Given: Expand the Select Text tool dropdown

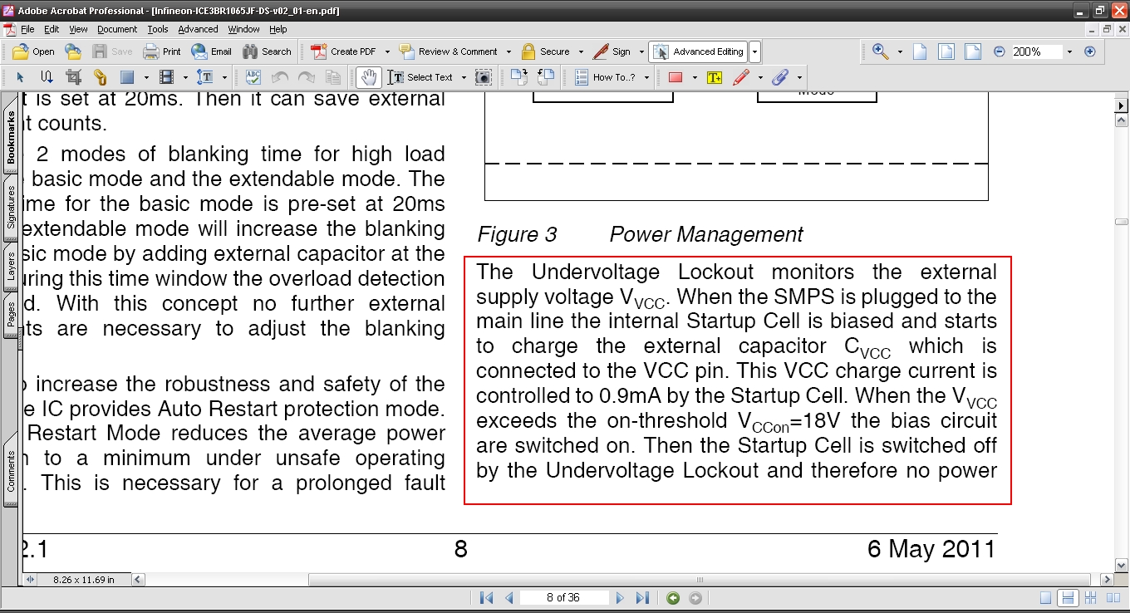Looking at the screenshot, I should click(x=462, y=77).
